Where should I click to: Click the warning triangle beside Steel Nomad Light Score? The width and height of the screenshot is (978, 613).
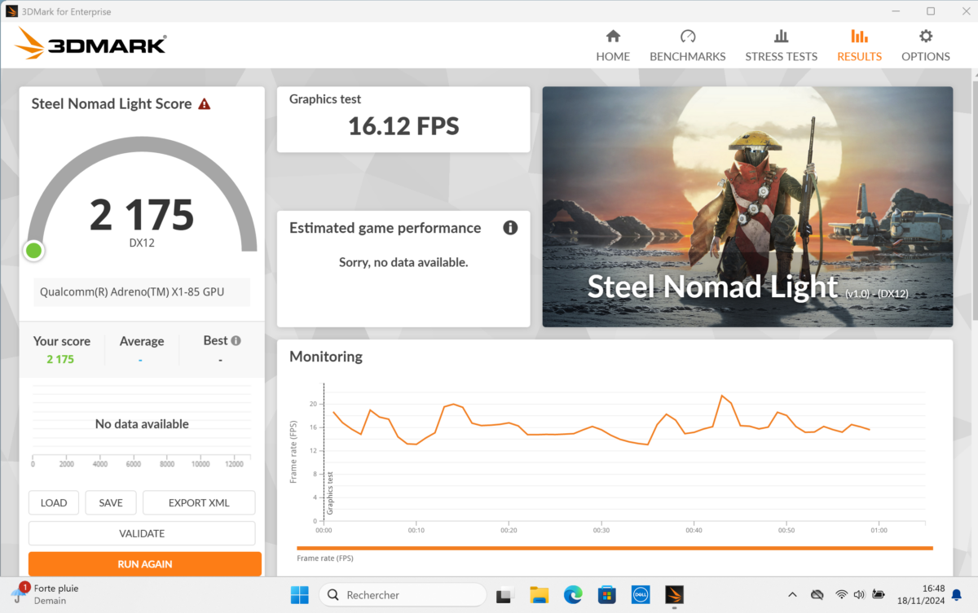click(205, 104)
